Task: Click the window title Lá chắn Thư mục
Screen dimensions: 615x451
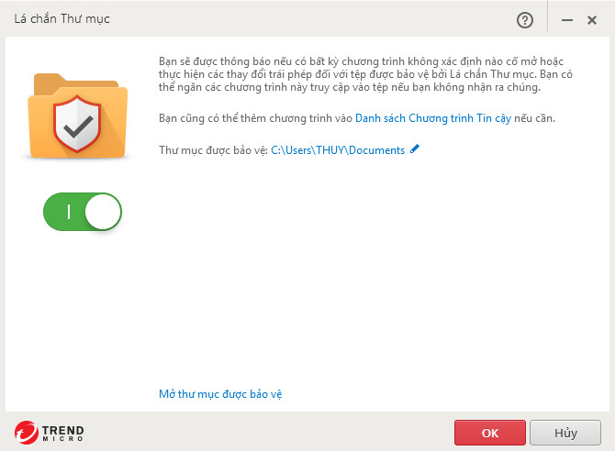Action: click(x=62, y=19)
